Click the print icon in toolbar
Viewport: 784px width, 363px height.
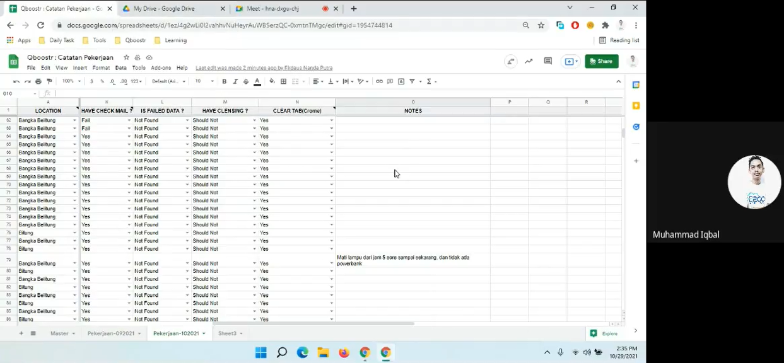[x=38, y=81]
